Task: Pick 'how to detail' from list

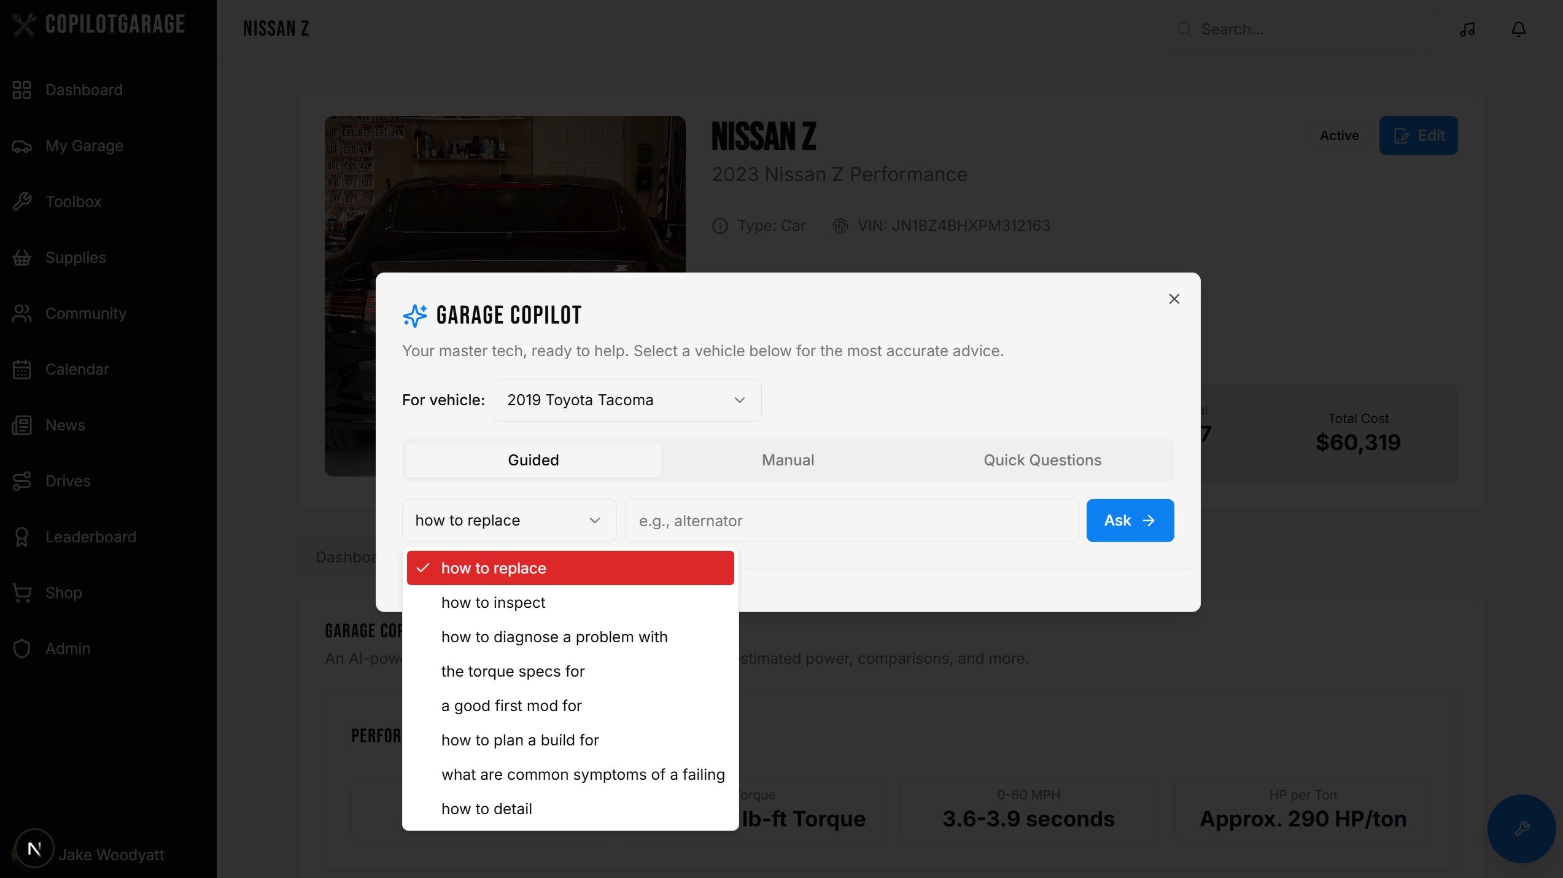Action: point(486,809)
